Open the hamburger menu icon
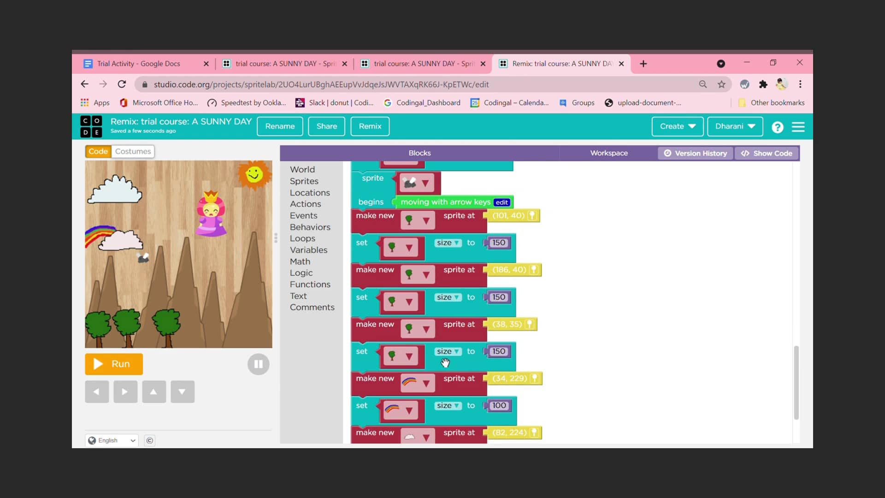This screenshot has height=498, width=885. click(799, 127)
